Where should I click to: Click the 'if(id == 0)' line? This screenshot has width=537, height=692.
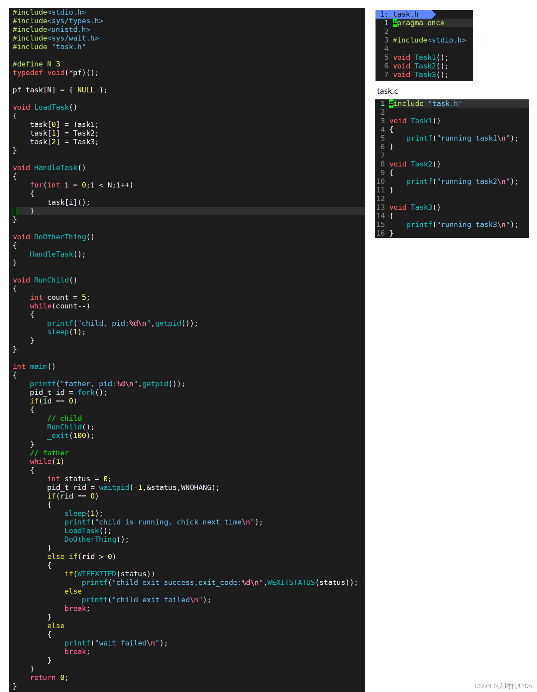click(x=53, y=401)
